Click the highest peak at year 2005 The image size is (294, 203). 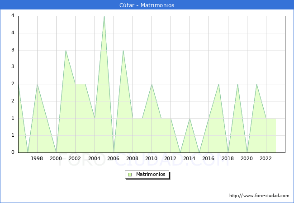coord(104,16)
